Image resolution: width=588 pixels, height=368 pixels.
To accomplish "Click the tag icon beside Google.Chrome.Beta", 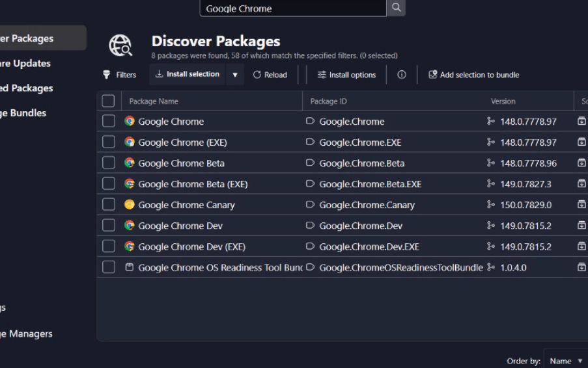I will click(310, 163).
